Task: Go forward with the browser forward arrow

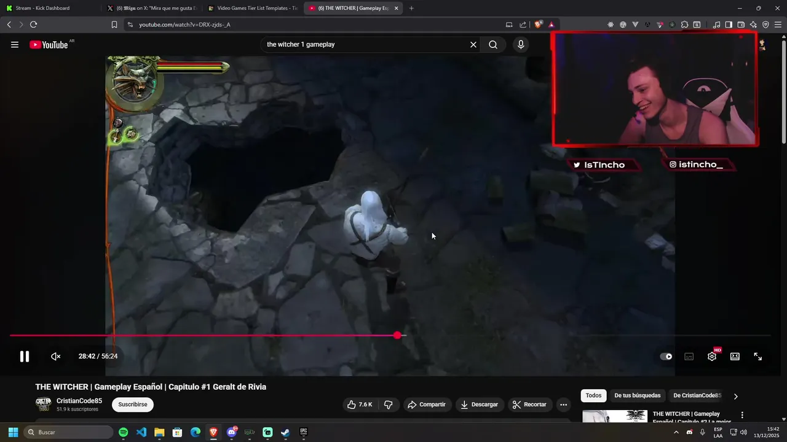Action: pyautogui.click(x=21, y=25)
